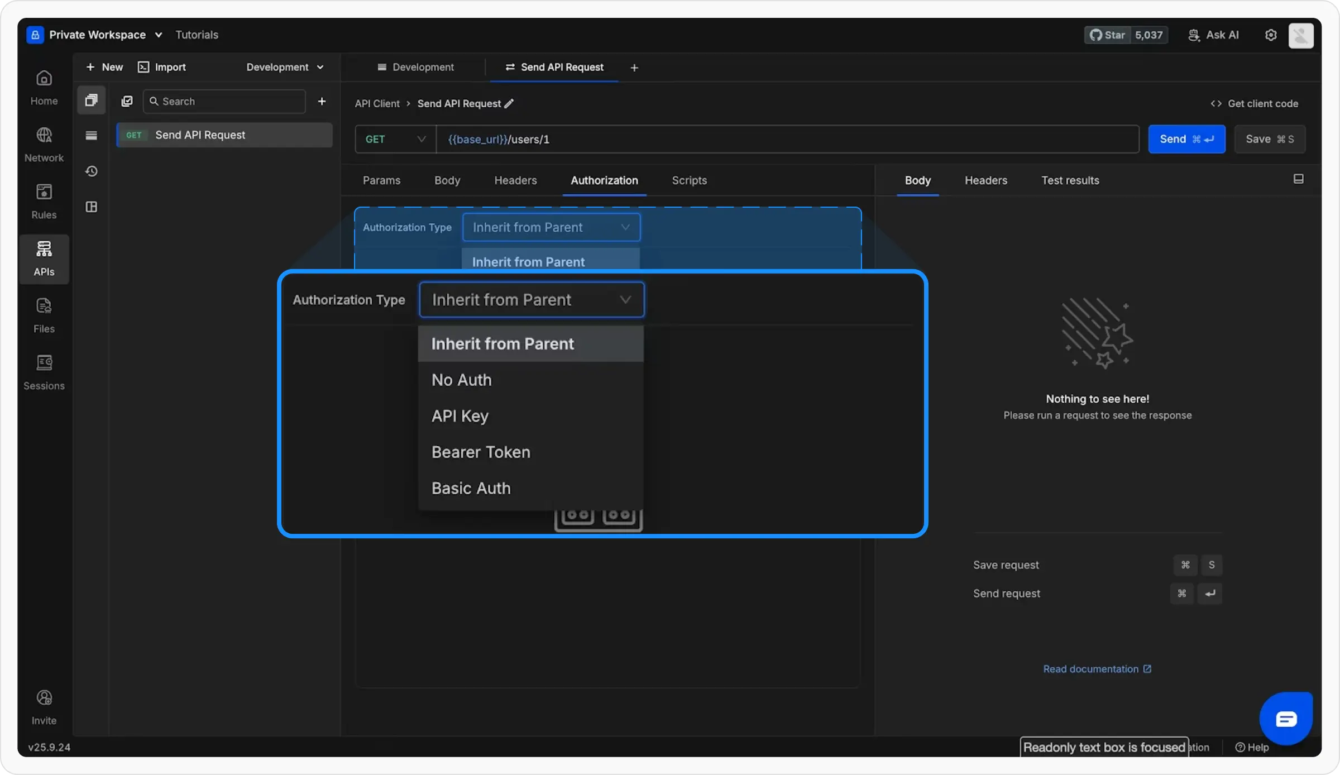1340x775 pixels.
Task: Click the settings gear icon
Action: [x=1271, y=35]
